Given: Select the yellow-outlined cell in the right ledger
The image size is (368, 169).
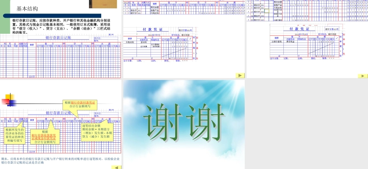Looking at the screenshot, I should [267, 11].
